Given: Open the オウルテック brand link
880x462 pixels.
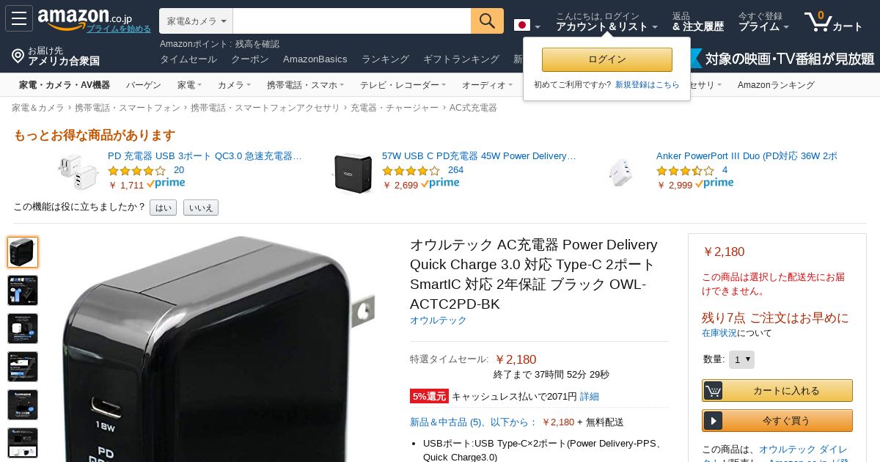Looking at the screenshot, I should pyautogui.click(x=438, y=320).
